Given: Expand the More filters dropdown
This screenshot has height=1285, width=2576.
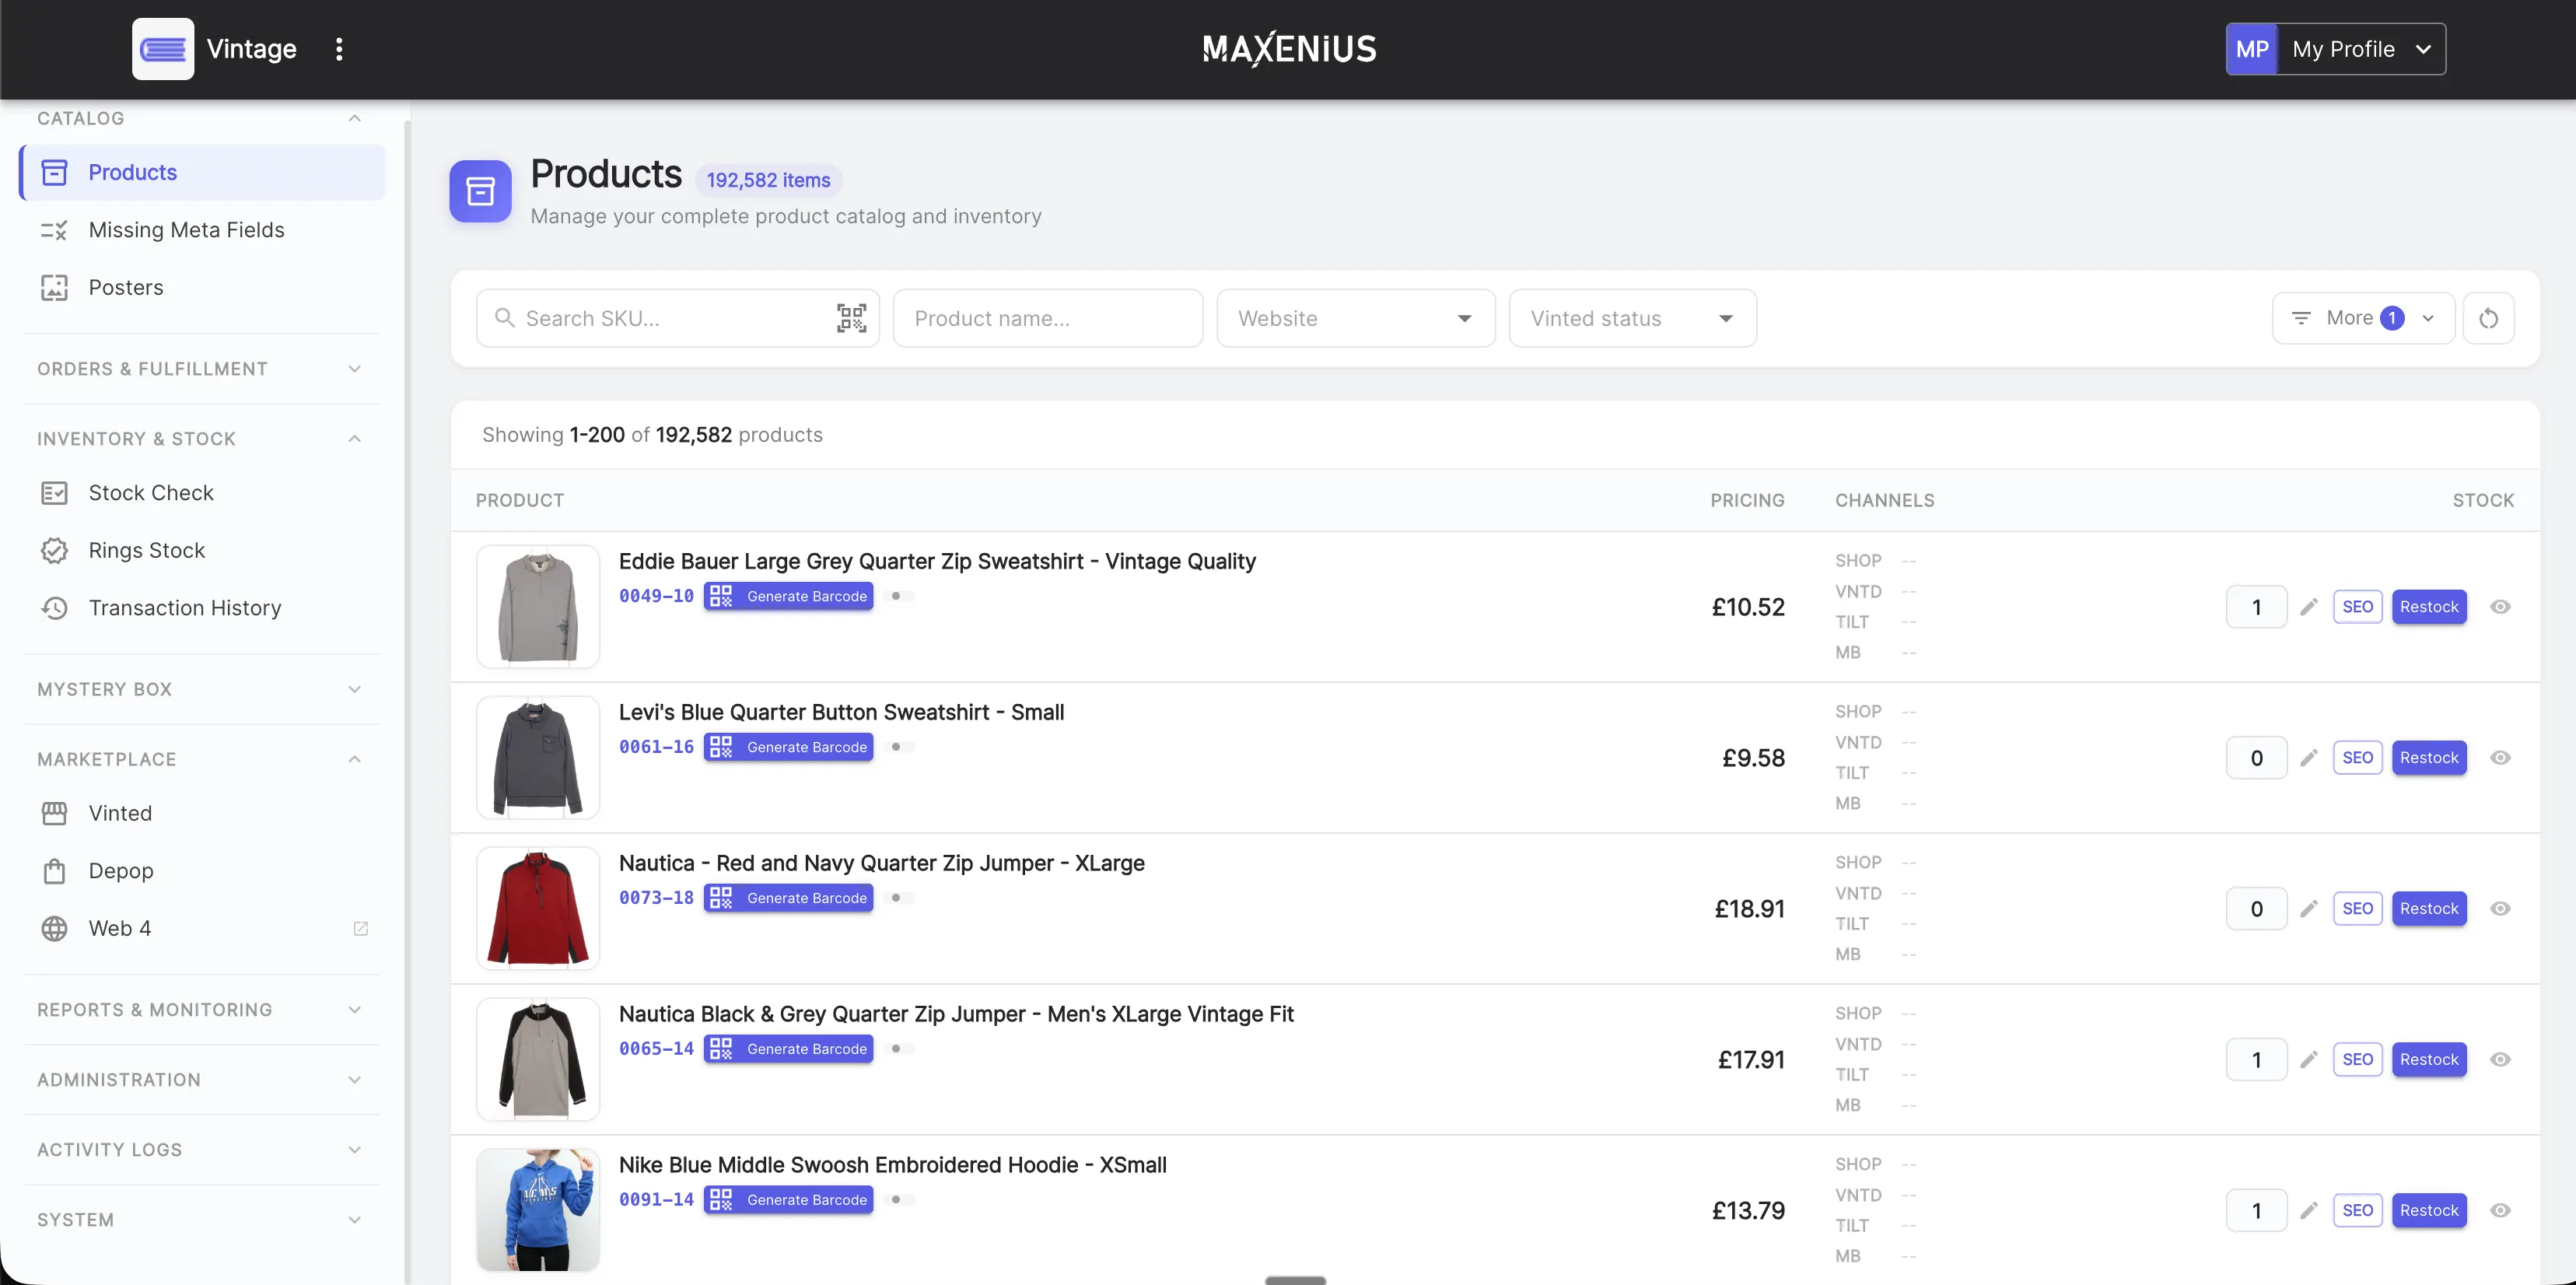Looking at the screenshot, I should click(x=2362, y=318).
